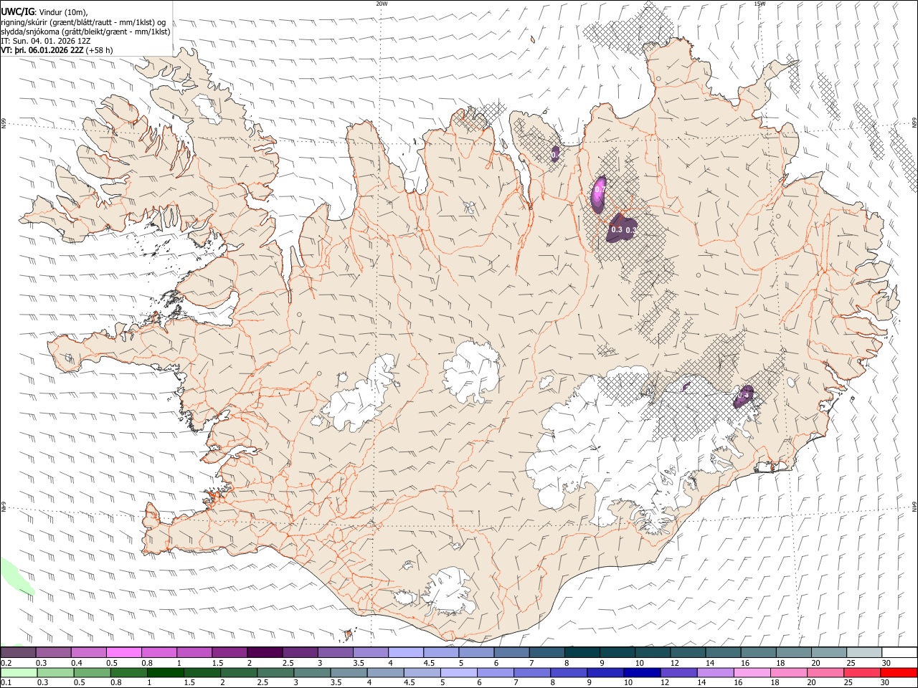Image resolution: width=918 pixels, height=688 pixels.
Task: Click the purple snowfall patch in southeast Iceland
Action: point(743,396)
